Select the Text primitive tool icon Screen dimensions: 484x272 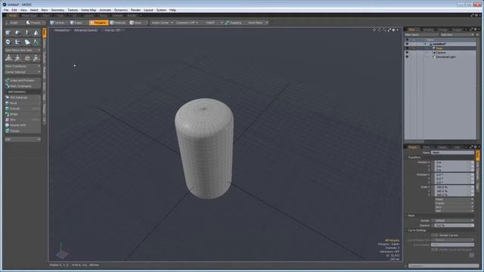(36, 42)
